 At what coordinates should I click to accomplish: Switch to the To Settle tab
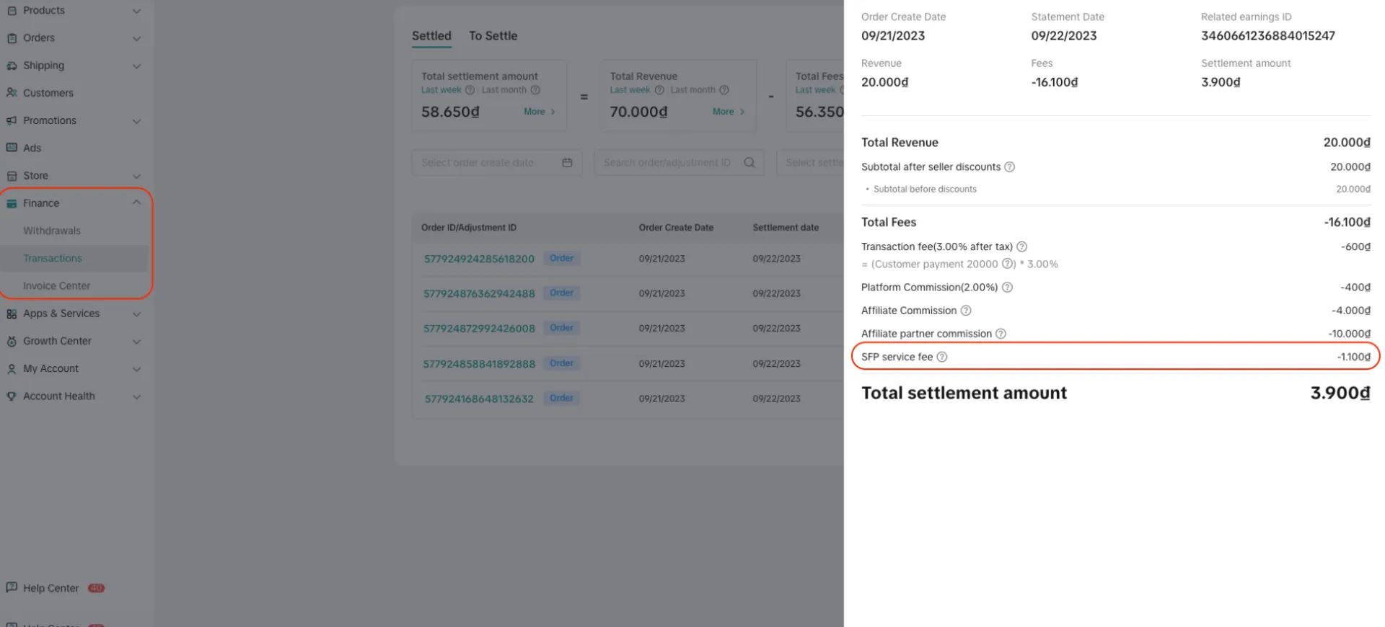(493, 35)
